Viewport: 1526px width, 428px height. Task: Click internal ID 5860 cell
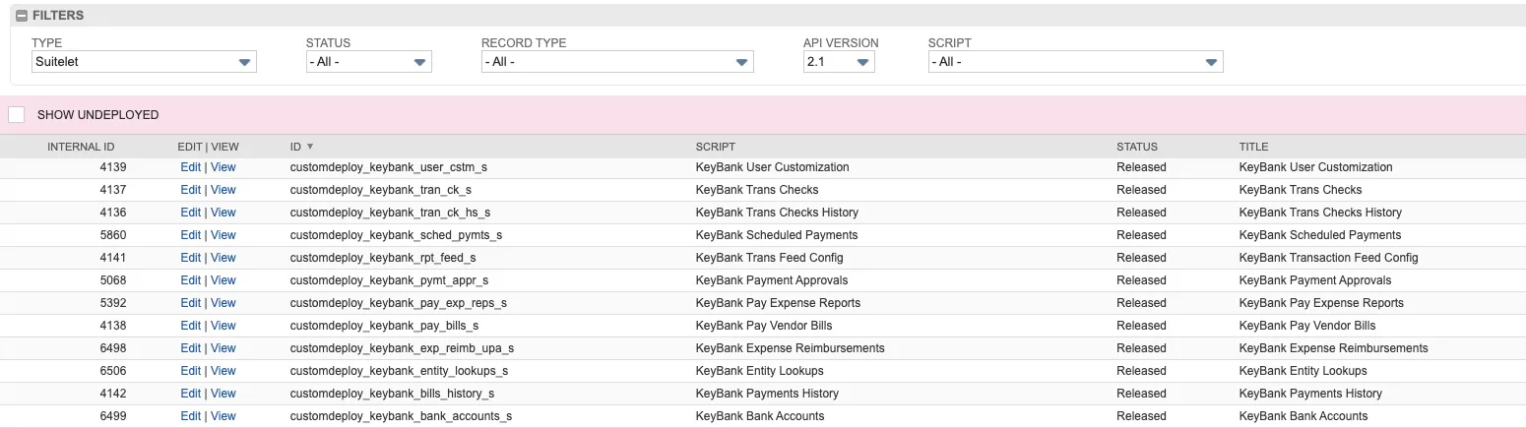[113, 235]
